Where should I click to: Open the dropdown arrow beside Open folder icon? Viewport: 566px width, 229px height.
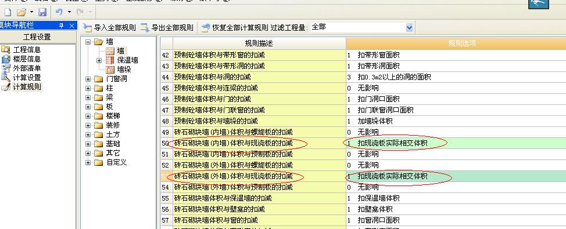pos(31,13)
